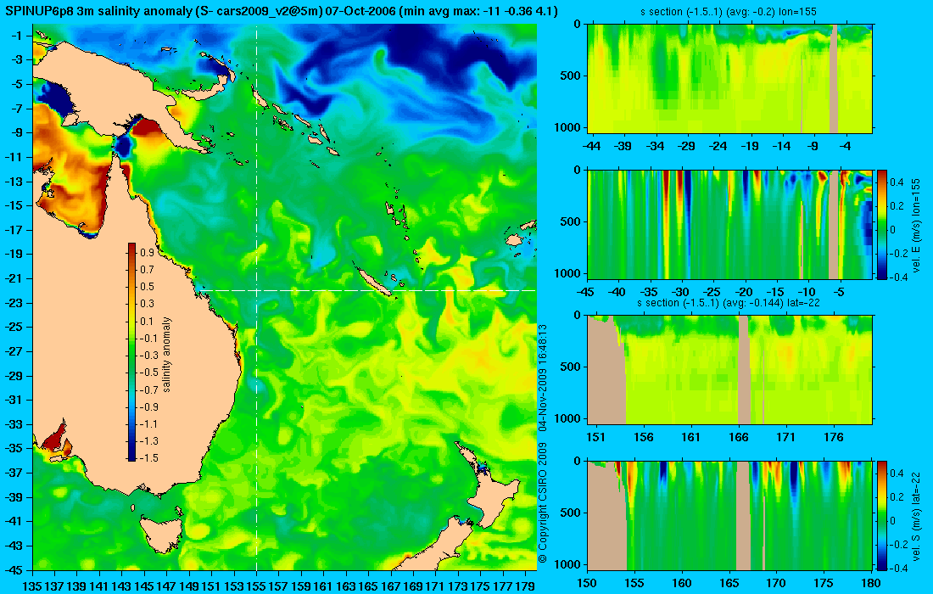The image size is (933, 594).
Task: Click the 179 longitude label on map axis
Action: (525, 586)
